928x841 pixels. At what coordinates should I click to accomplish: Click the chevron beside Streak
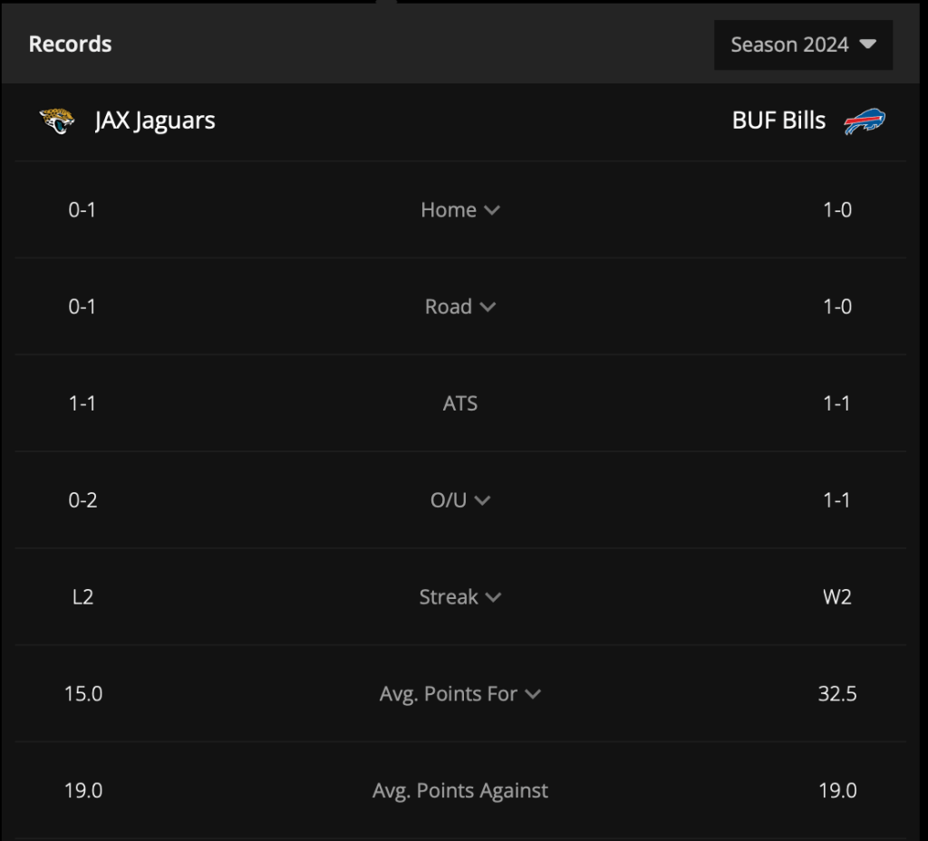point(494,597)
